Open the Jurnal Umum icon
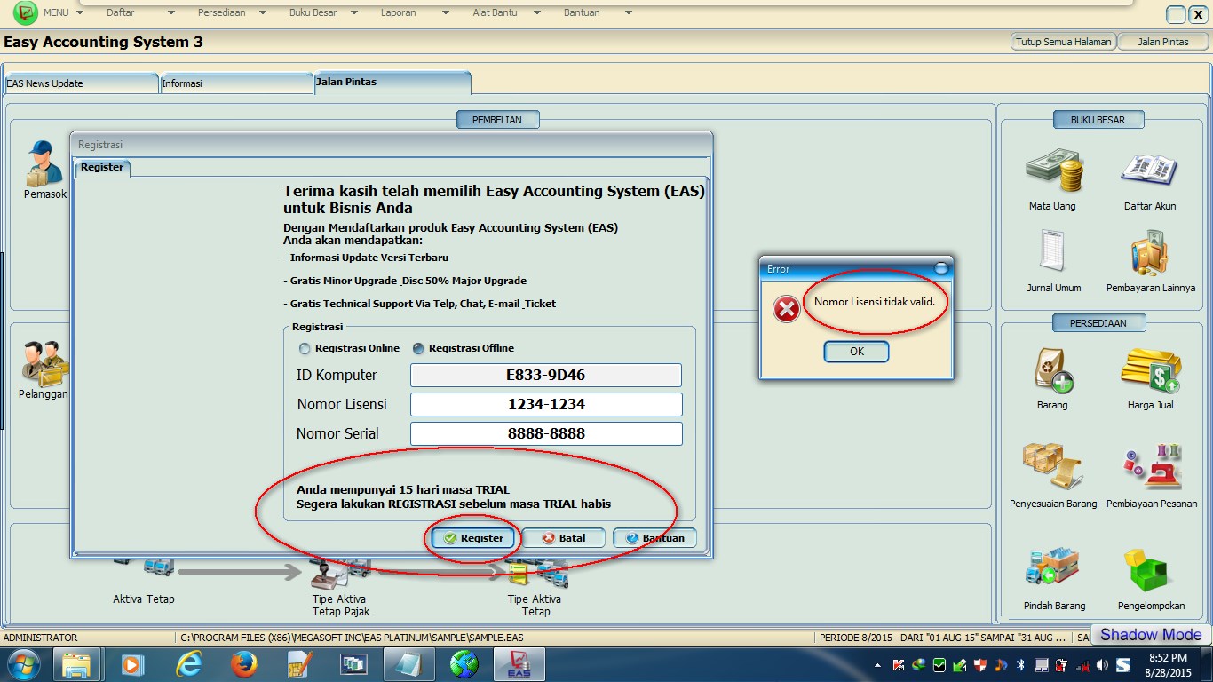The width and height of the screenshot is (1213, 682). (x=1053, y=251)
